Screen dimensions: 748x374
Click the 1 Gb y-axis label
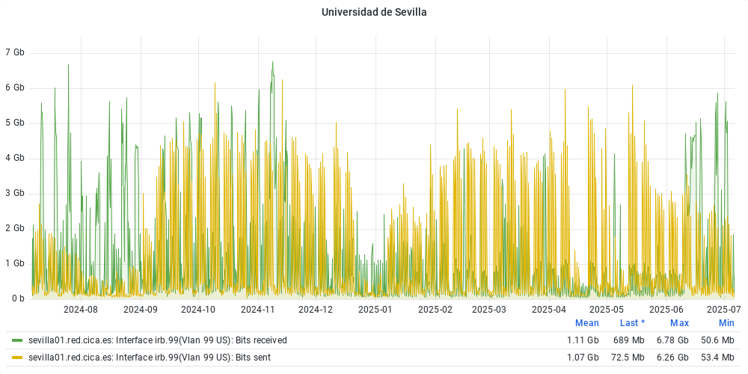tap(15, 263)
